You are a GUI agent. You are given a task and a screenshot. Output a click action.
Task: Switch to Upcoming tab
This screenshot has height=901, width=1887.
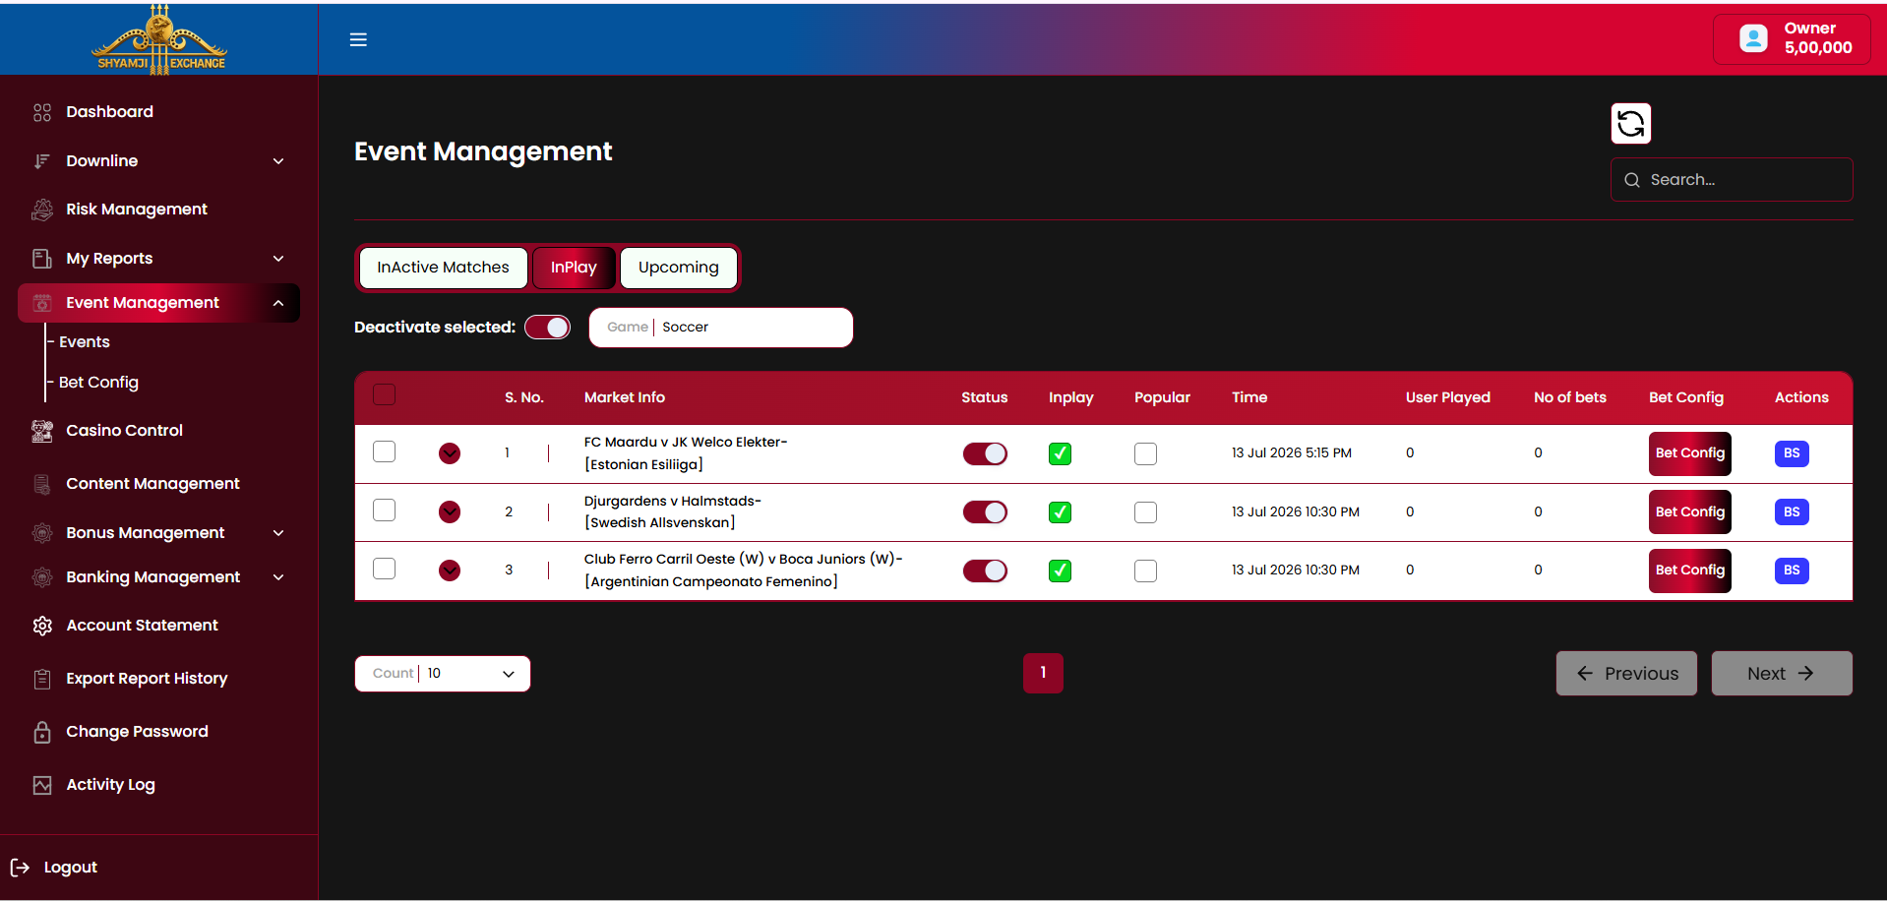click(x=679, y=268)
